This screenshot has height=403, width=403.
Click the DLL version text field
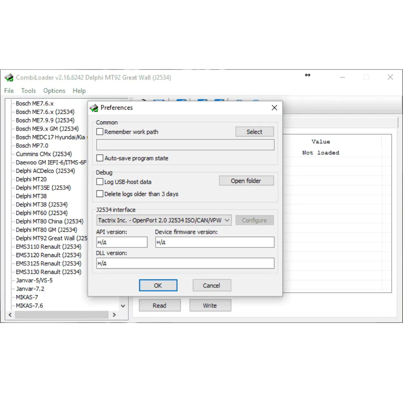coord(185,263)
